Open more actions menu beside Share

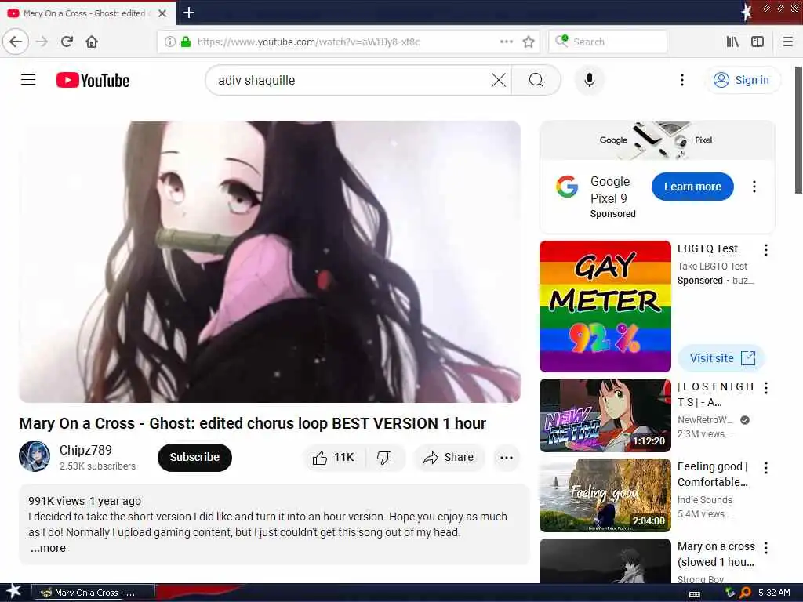pyautogui.click(x=507, y=458)
